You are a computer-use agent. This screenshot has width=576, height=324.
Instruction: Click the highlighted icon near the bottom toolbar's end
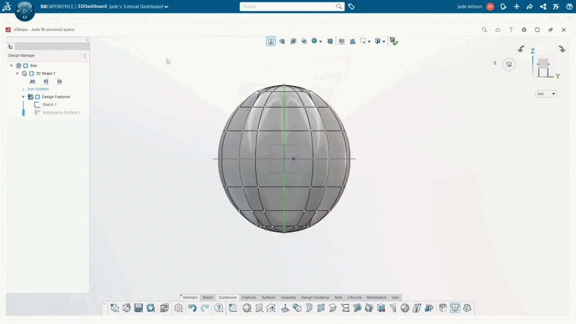pyautogui.click(x=455, y=308)
